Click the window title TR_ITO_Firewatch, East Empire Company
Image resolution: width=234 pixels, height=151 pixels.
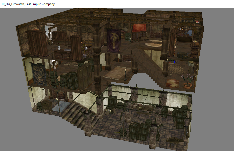[28, 4]
